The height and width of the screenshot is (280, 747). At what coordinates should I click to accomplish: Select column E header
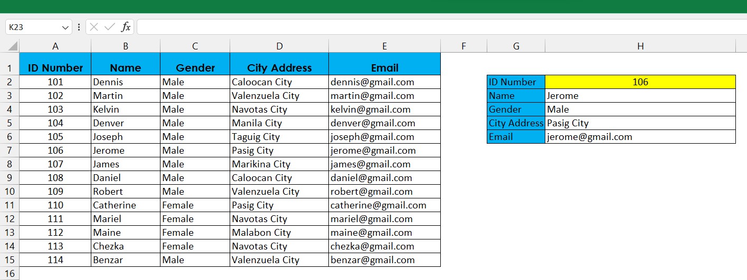click(x=384, y=46)
